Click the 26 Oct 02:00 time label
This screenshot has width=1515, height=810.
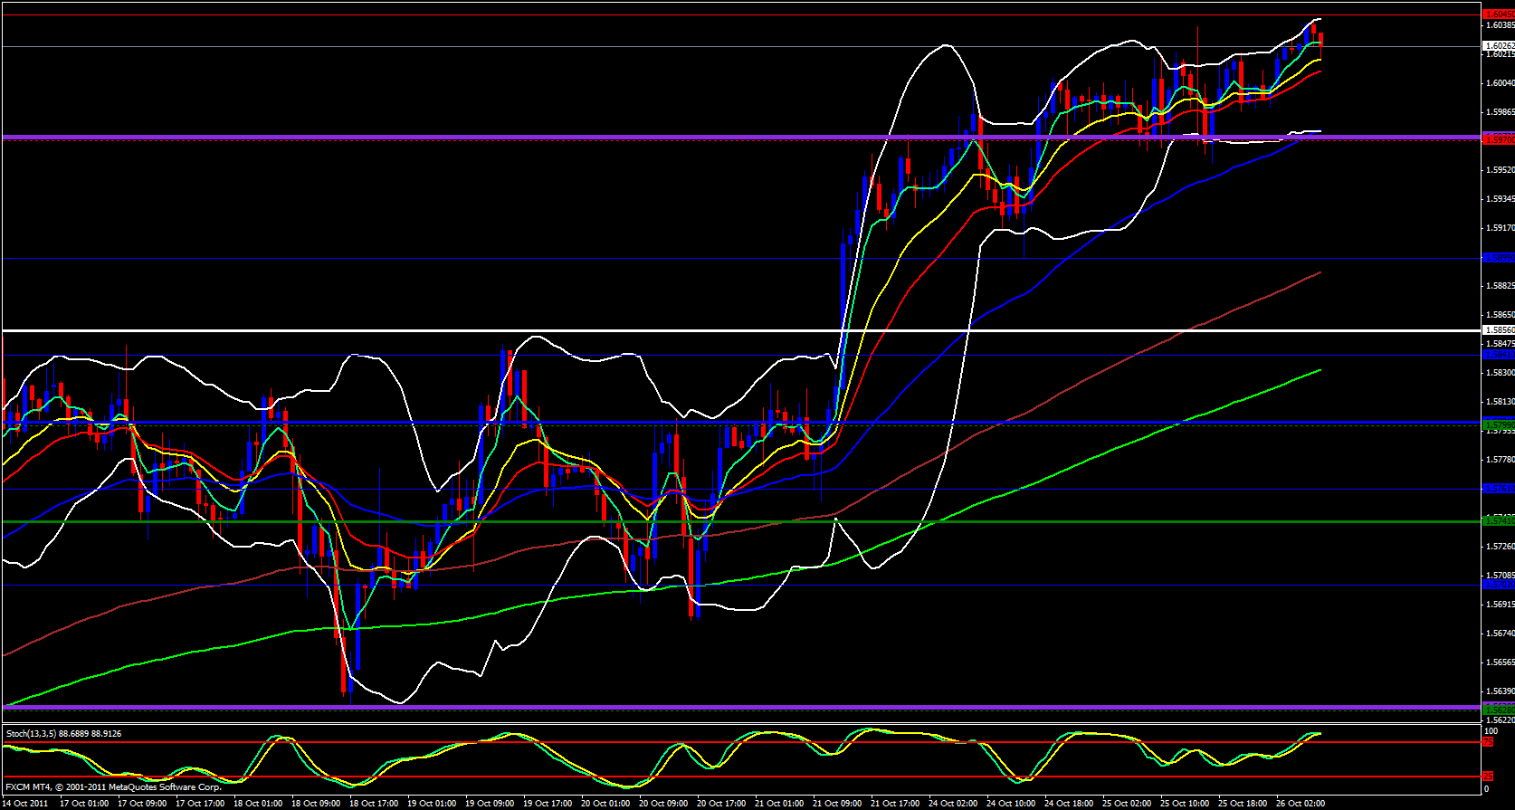tap(1300, 803)
